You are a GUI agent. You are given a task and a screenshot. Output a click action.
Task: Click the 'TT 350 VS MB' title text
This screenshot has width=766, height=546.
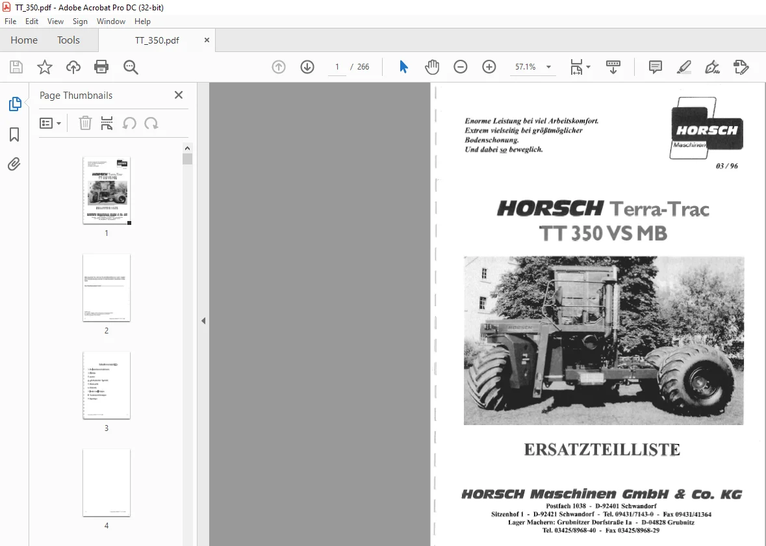pos(603,233)
